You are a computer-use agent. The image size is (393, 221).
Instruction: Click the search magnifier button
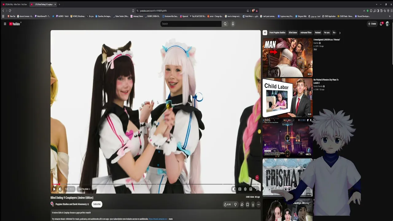coord(225,24)
